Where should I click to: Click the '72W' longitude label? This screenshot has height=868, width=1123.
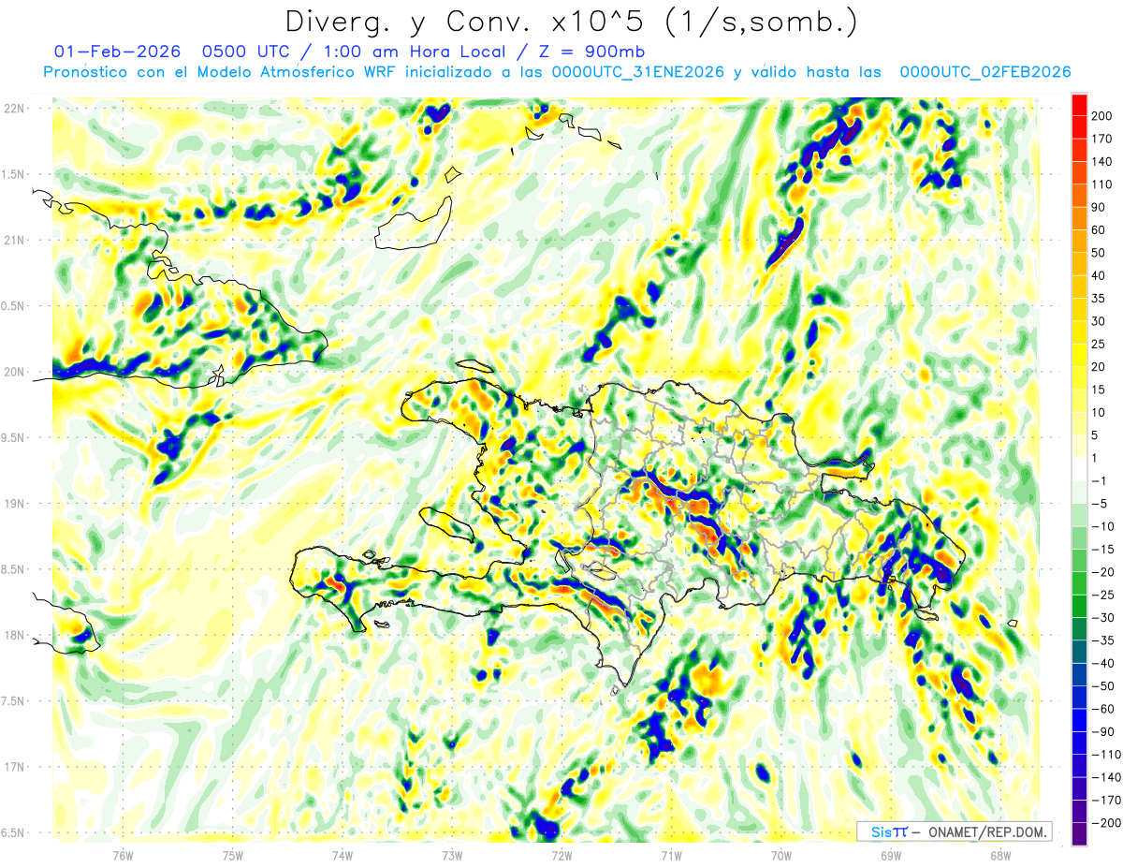tap(561, 855)
